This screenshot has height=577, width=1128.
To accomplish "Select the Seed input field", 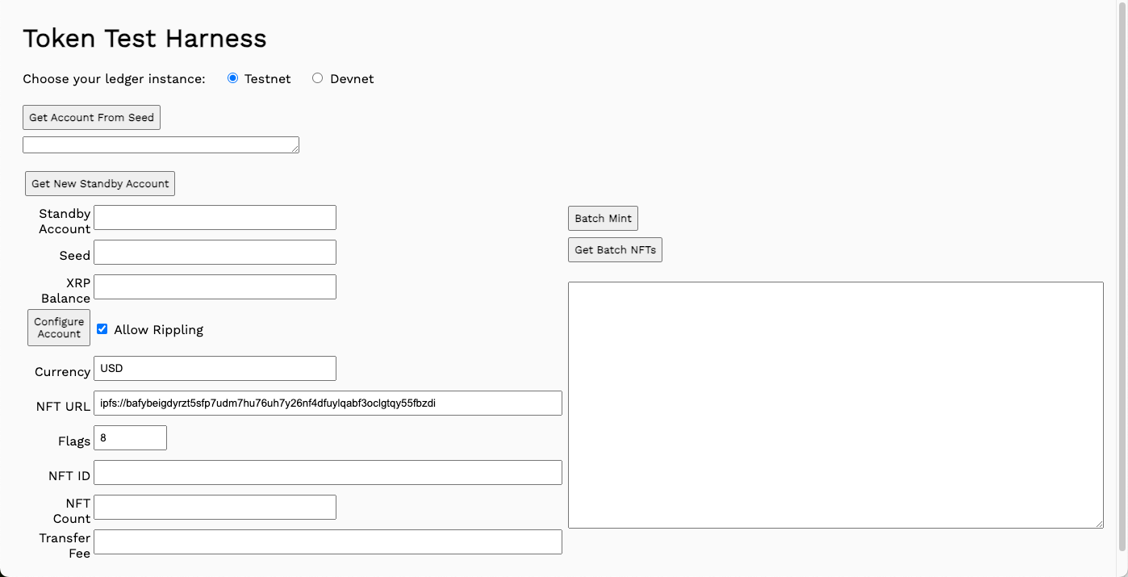I will [215, 253].
